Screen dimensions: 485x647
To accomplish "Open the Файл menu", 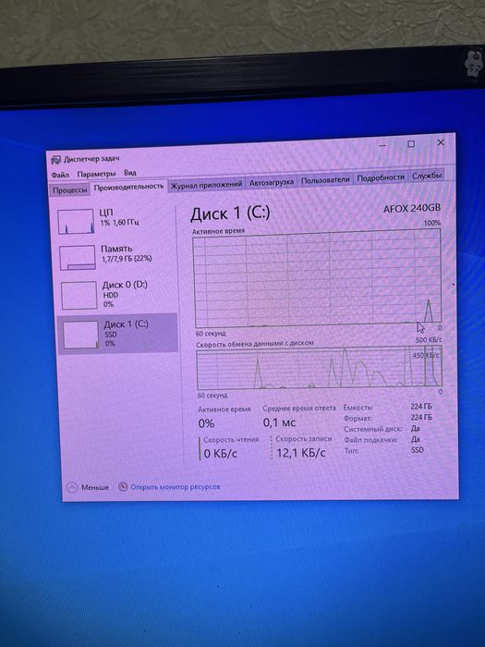I will (60, 175).
